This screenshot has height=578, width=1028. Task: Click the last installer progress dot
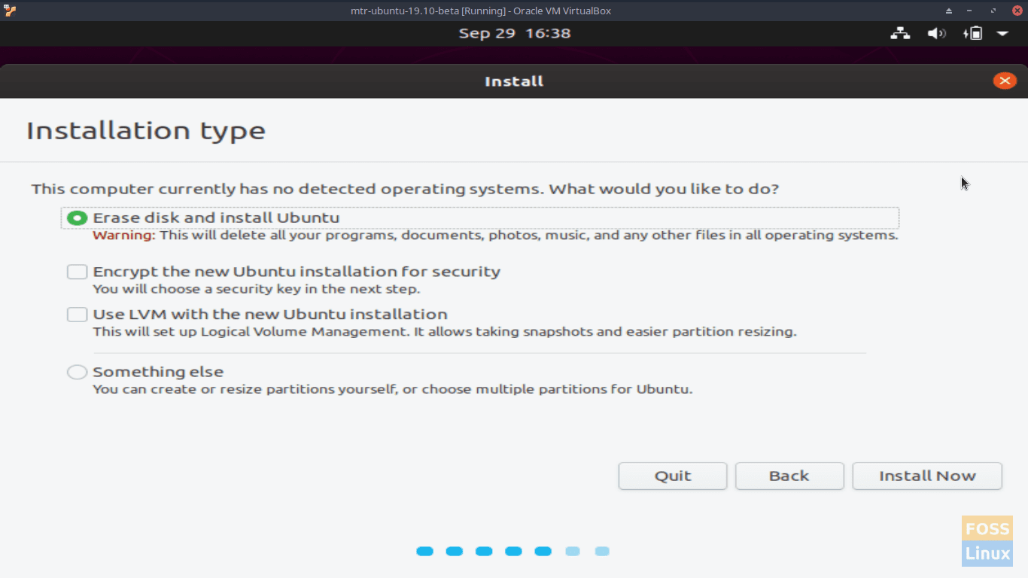[x=602, y=552]
